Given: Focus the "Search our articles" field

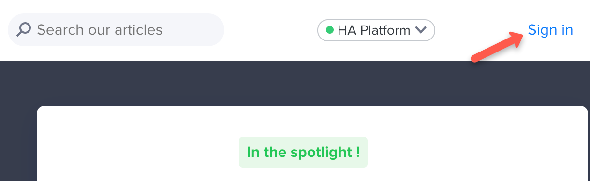Looking at the screenshot, I should pos(116,30).
